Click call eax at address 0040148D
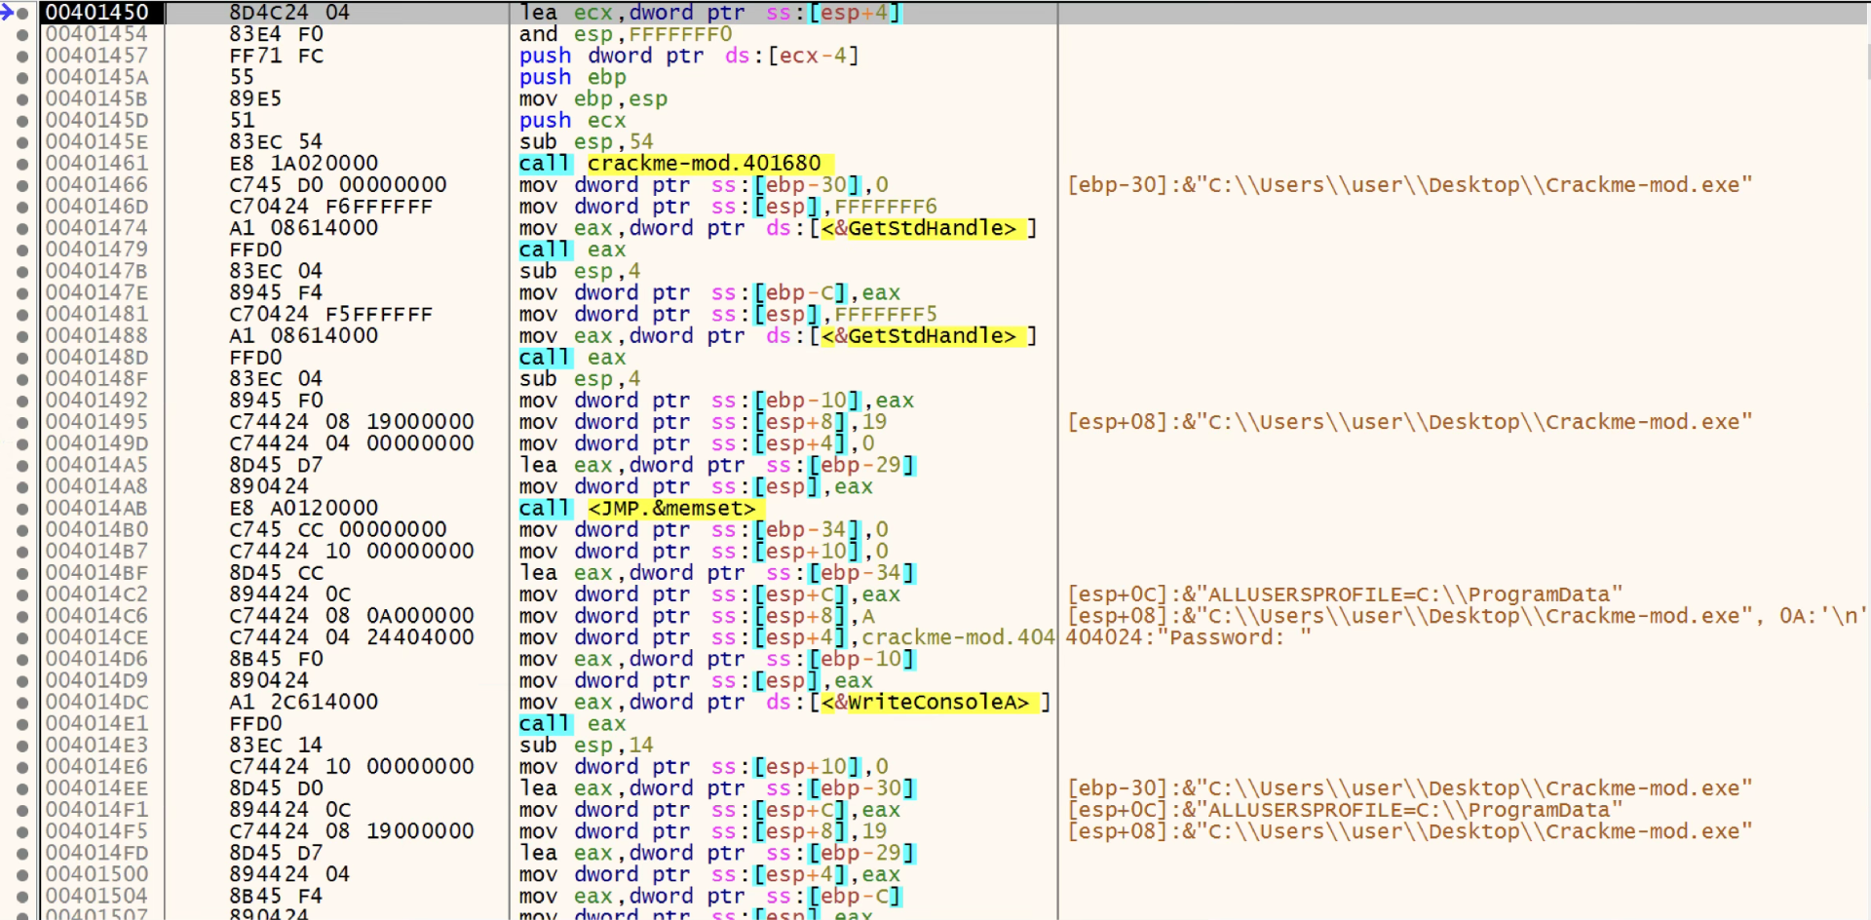 click(573, 358)
